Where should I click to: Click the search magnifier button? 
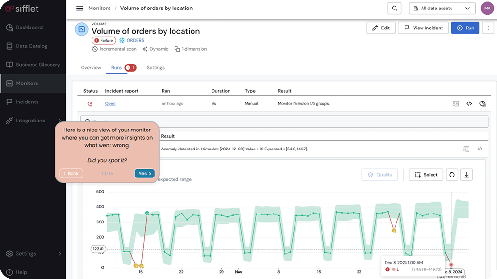pyautogui.click(x=394, y=8)
